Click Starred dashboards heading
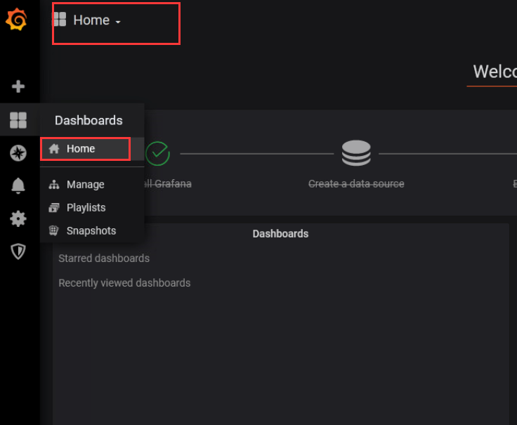Screen dimensions: 517x425 (x=104, y=259)
